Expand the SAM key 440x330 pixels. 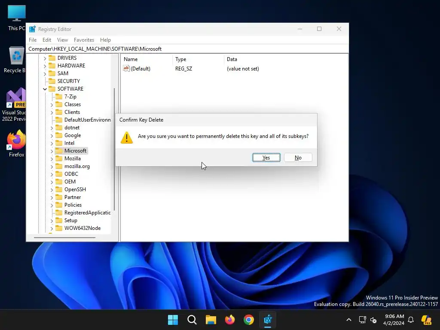tap(45, 73)
